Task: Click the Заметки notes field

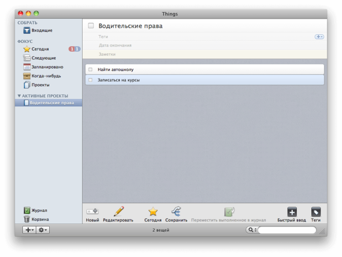Action: (205, 54)
